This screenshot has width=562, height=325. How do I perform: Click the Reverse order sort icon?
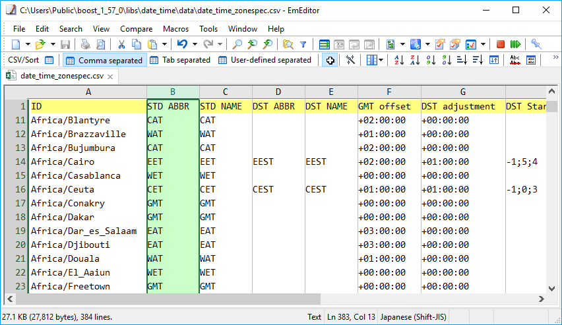pos(494,60)
